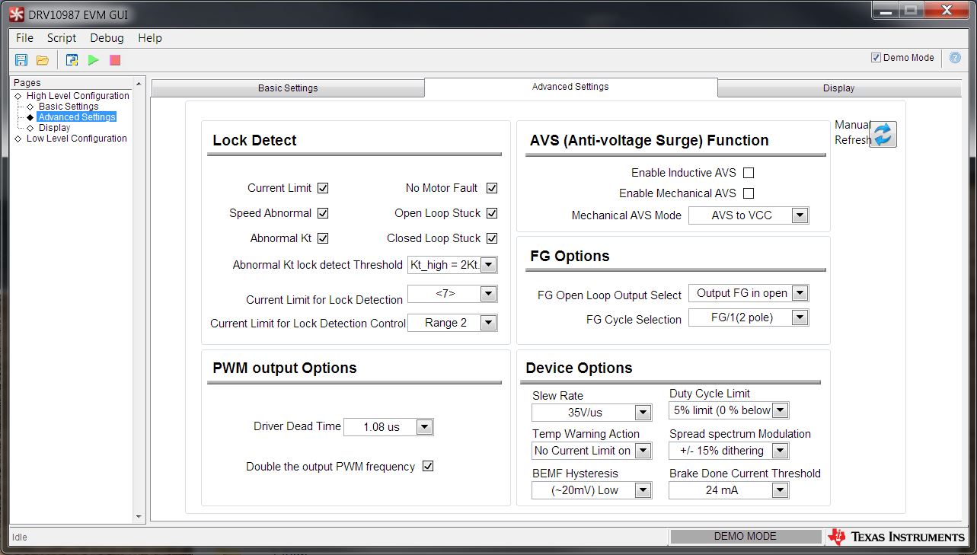This screenshot has height=555, width=977.
Task: Toggle the Speed Abnormal checkbox
Action: (323, 213)
